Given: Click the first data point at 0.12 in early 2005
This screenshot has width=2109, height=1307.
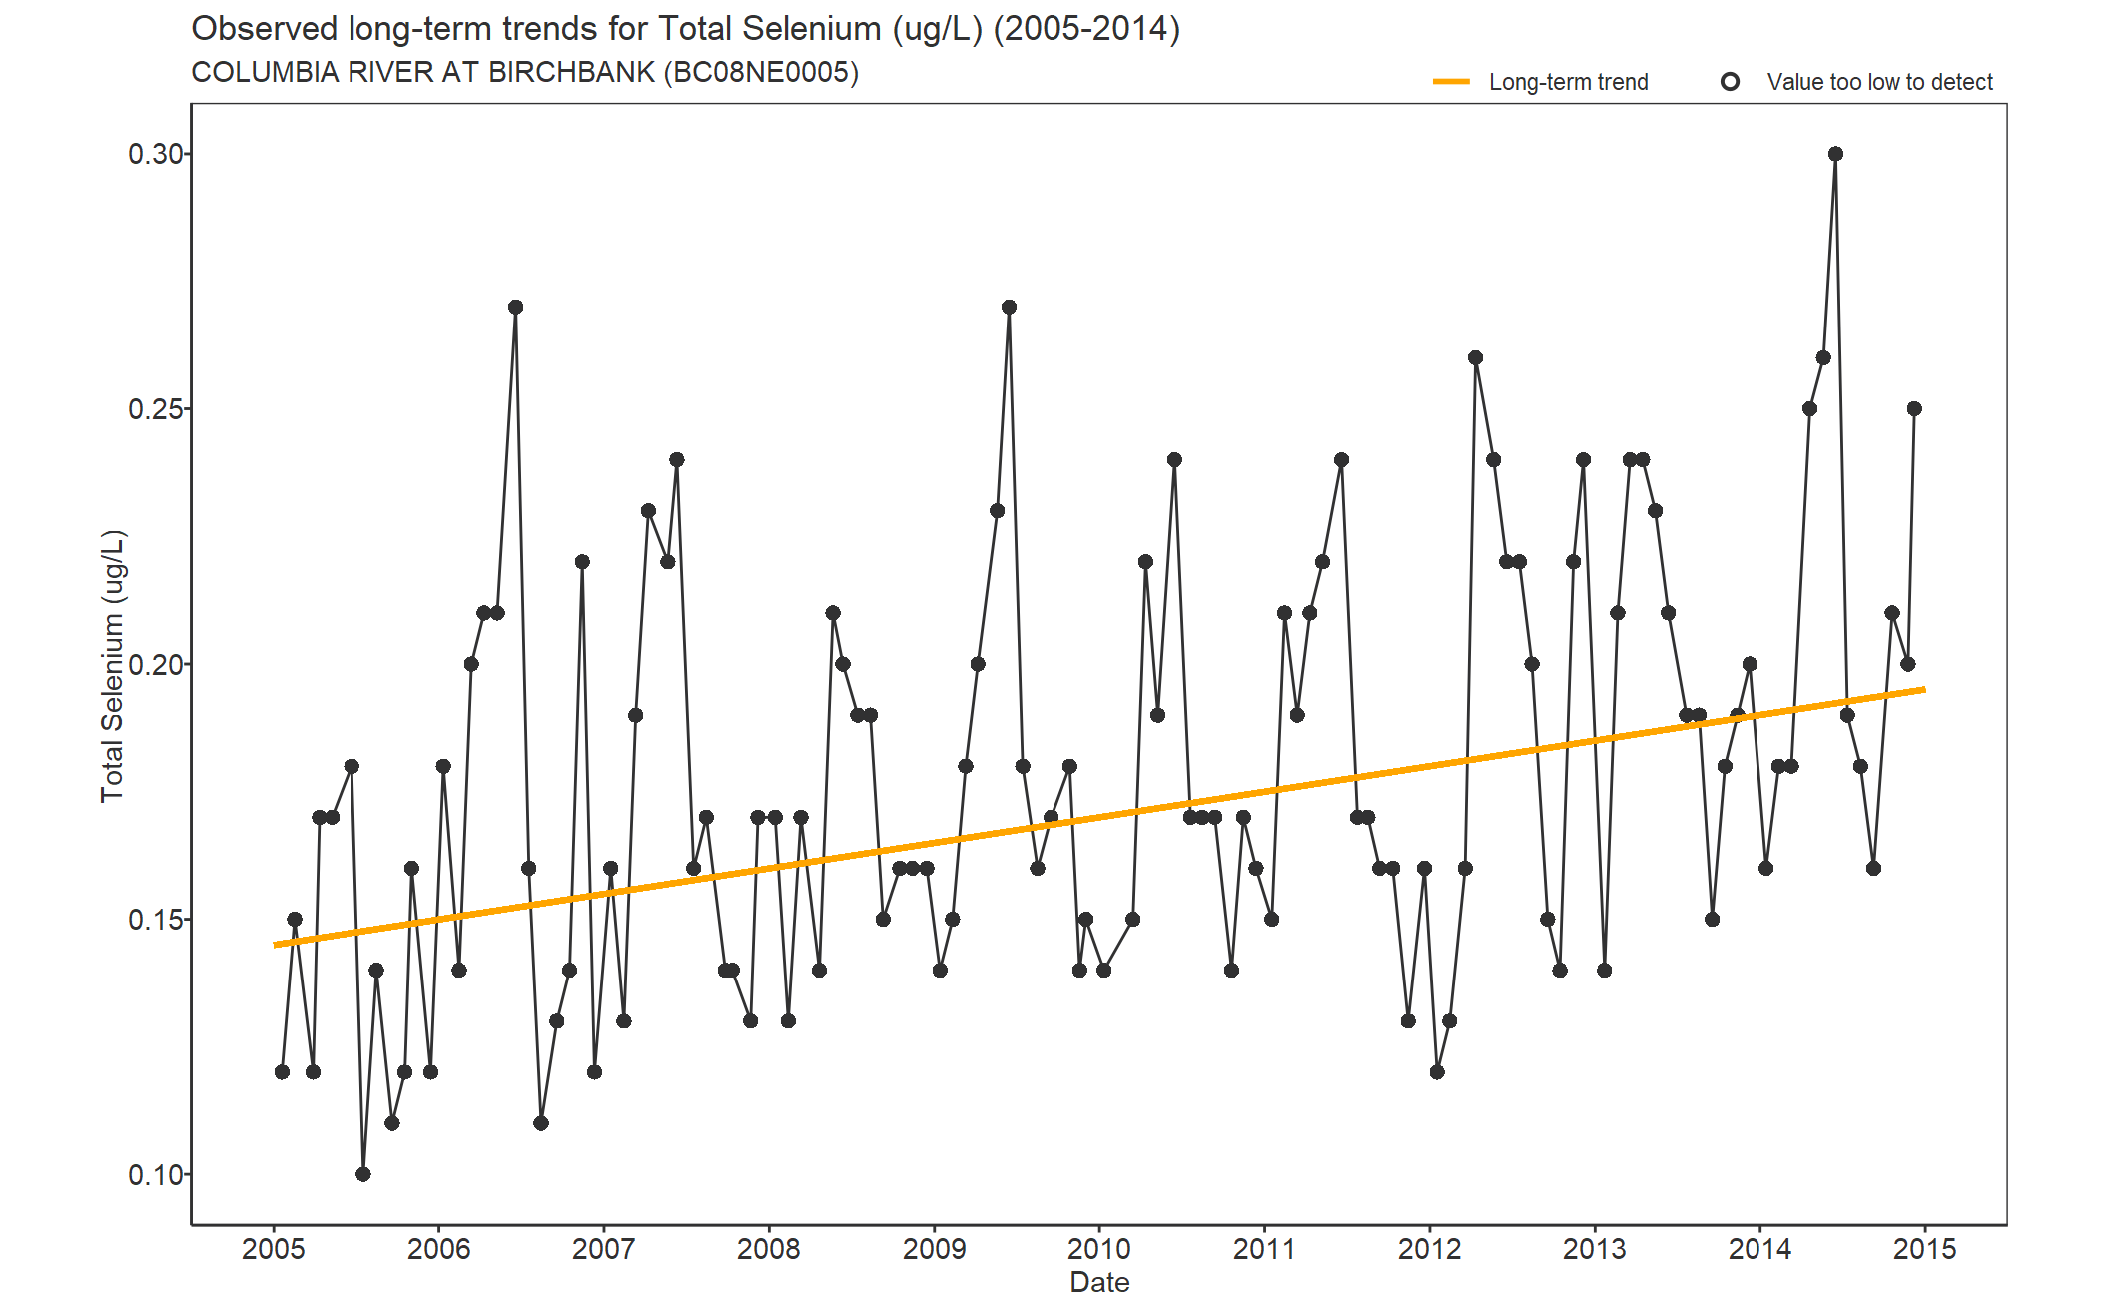Looking at the screenshot, I should coord(282,1072).
